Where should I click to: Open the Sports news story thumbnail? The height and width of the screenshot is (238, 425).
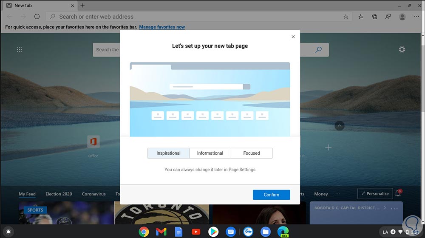tap(66, 213)
